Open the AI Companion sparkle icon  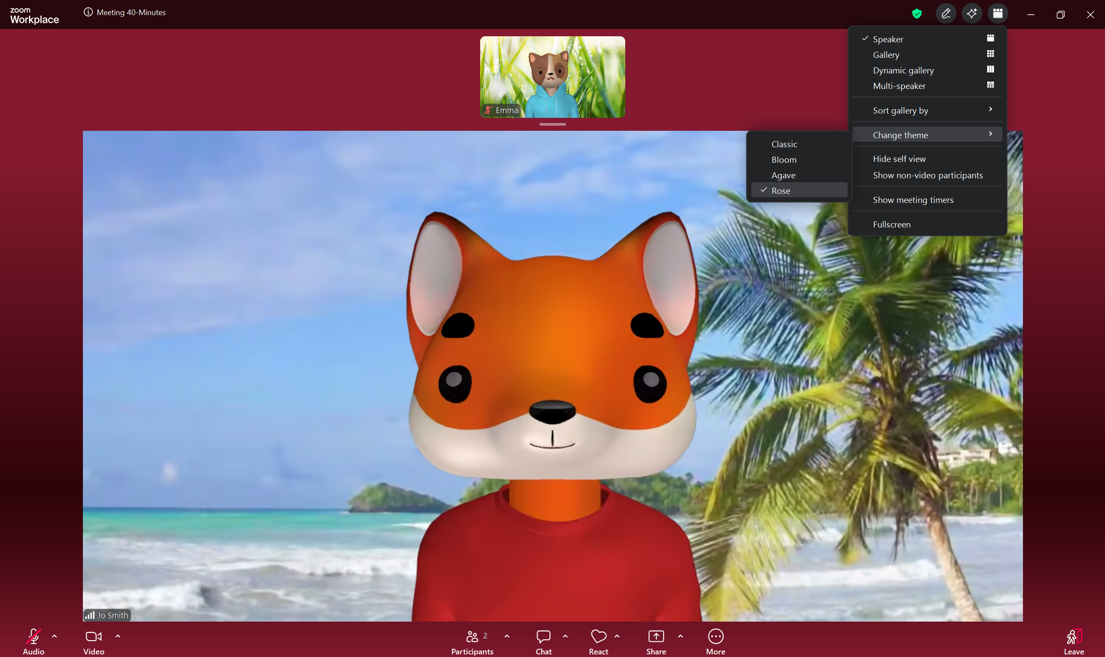click(x=972, y=14)
